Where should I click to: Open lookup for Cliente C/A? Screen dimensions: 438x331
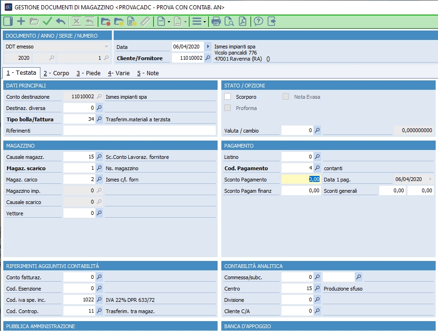click(x=317, y=311)
